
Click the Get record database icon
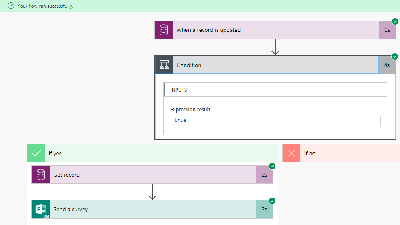41,175
